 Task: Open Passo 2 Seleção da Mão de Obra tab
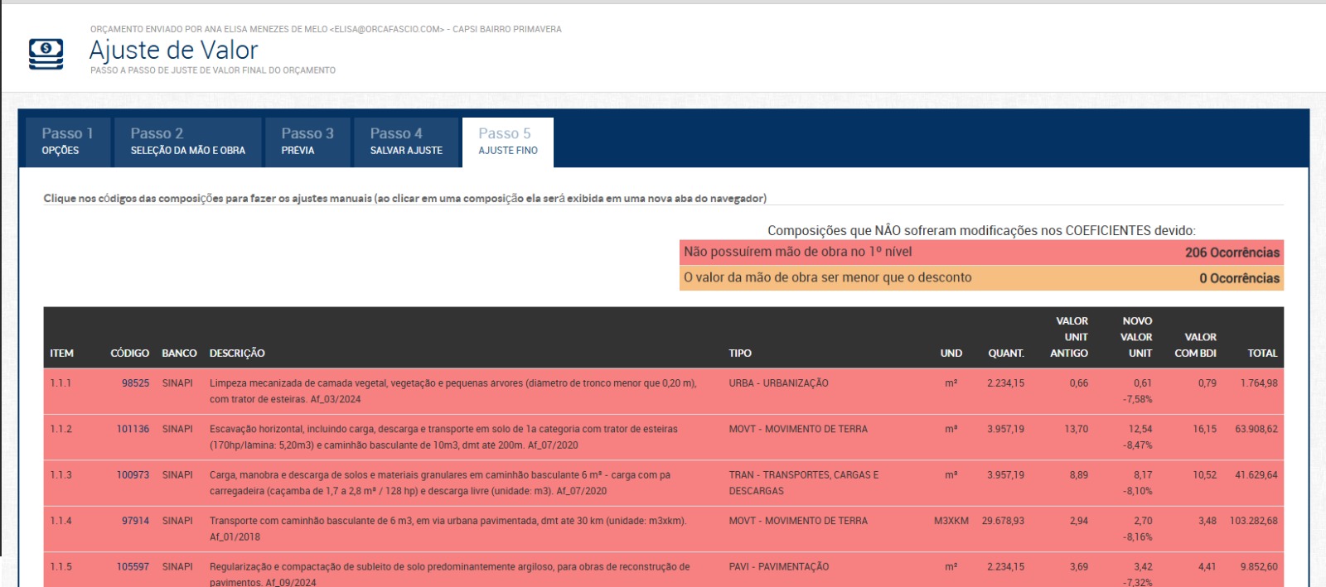coord(187,142)
